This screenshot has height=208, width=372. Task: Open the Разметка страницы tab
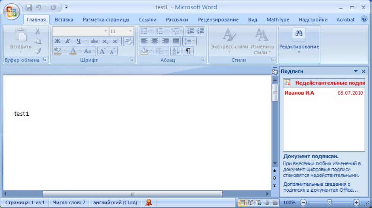click(x=106, y=20)
